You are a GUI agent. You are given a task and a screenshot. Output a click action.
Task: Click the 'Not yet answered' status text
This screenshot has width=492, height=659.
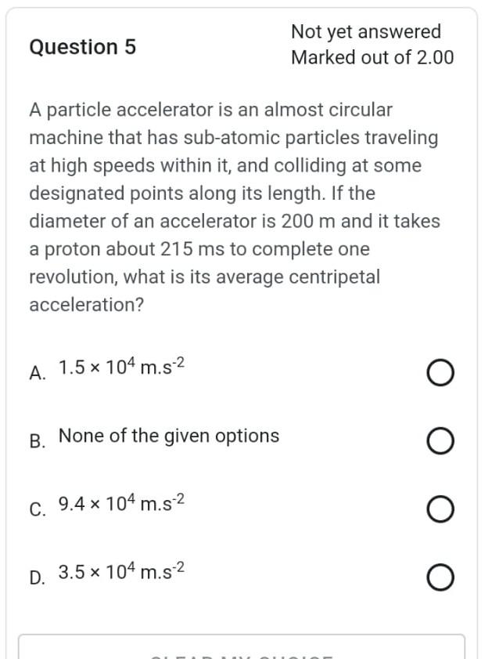[366, 32]
